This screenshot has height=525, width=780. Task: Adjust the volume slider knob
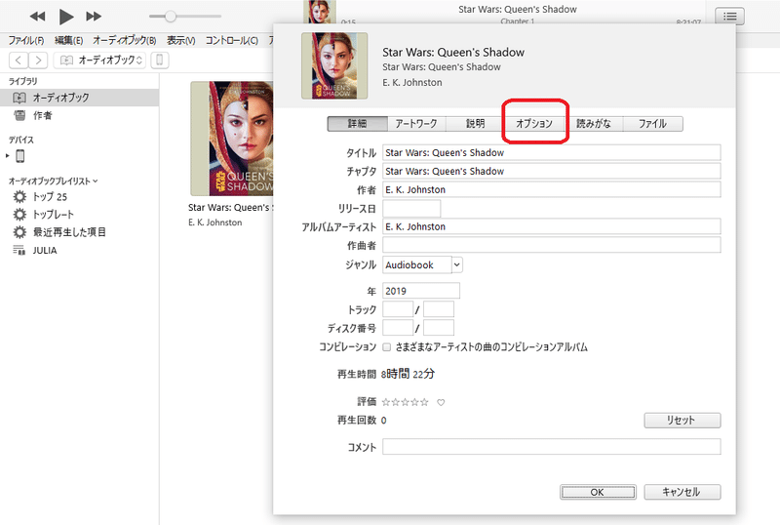click(x=170, y=17)
